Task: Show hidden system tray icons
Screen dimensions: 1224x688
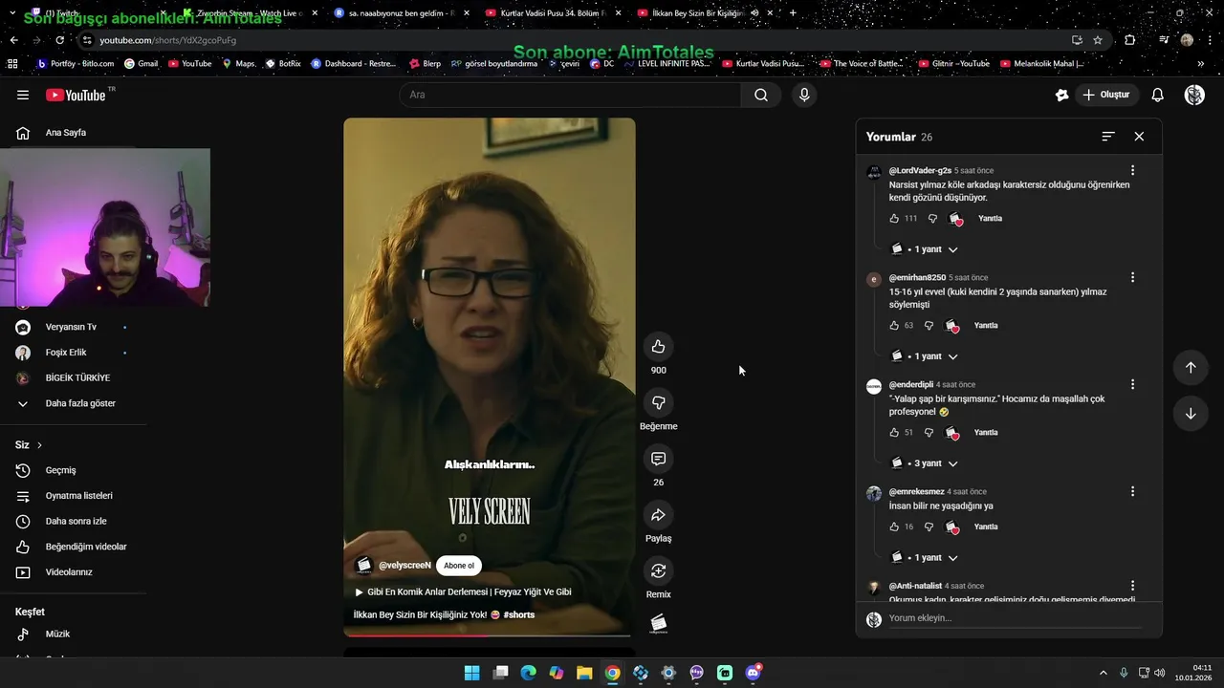Action: 1103,673
